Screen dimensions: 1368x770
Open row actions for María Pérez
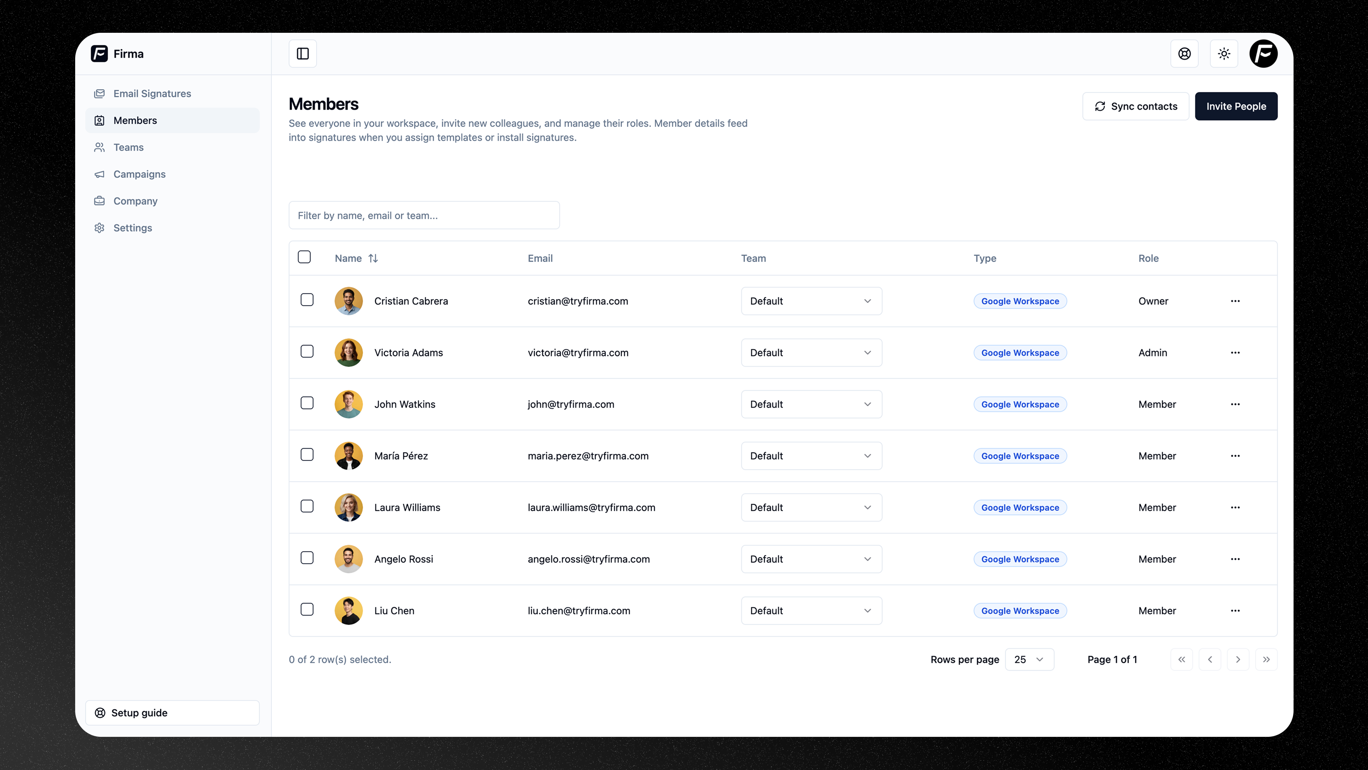pos(1235,456)
